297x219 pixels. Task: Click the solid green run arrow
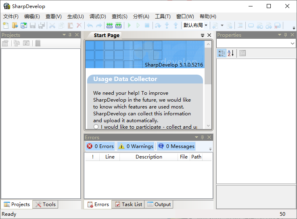pos(130,25)
